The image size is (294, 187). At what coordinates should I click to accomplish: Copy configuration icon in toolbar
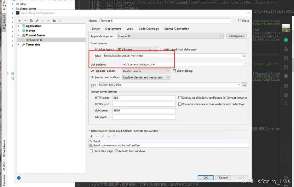click(x=31, y=21)
